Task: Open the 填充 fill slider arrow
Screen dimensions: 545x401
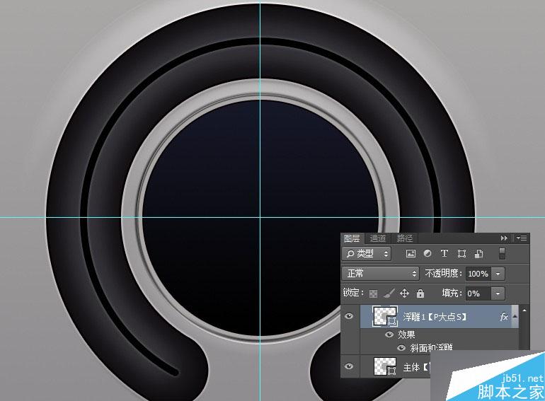Action: coord(498,294)
